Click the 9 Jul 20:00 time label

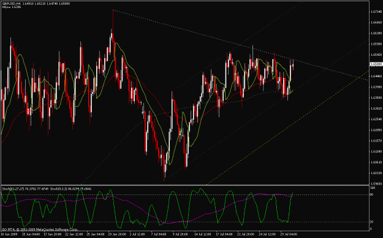181,234
